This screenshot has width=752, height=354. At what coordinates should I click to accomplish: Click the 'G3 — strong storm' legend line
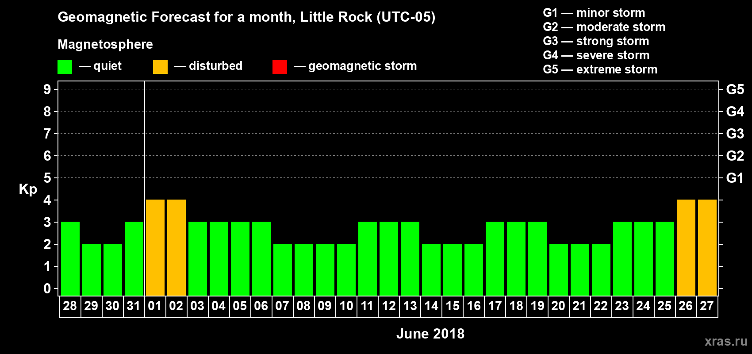(x=596, y=41)
